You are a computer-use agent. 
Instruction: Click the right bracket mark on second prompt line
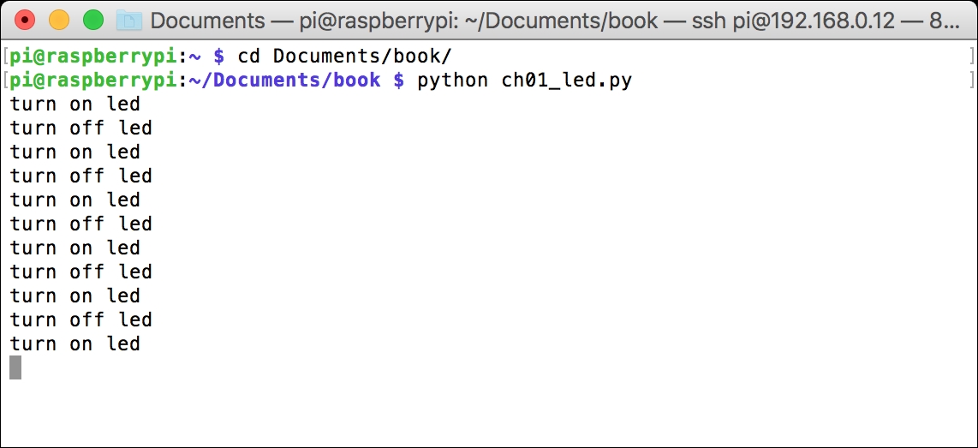pos(971,81)
